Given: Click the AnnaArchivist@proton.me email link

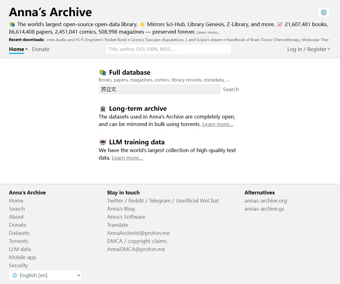Looking at the screenshot, I should (138, 233).
